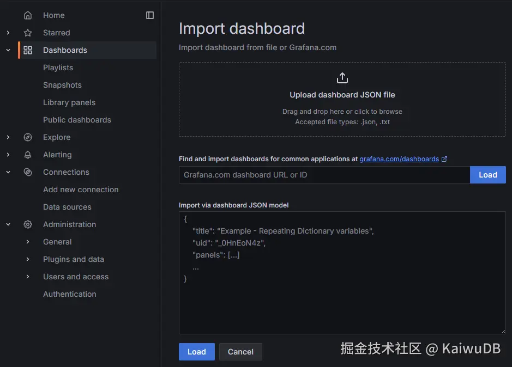Viewport: 512px width, 367px height.
Task: Expand the Starred section chevron
Action: point(8,33)
